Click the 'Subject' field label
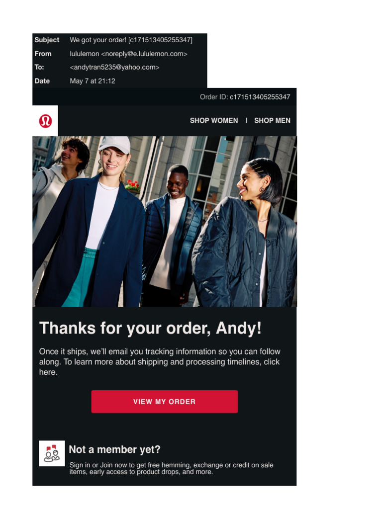Image resolution: width=382 pixels, height=509 pixels. point(47,40)
